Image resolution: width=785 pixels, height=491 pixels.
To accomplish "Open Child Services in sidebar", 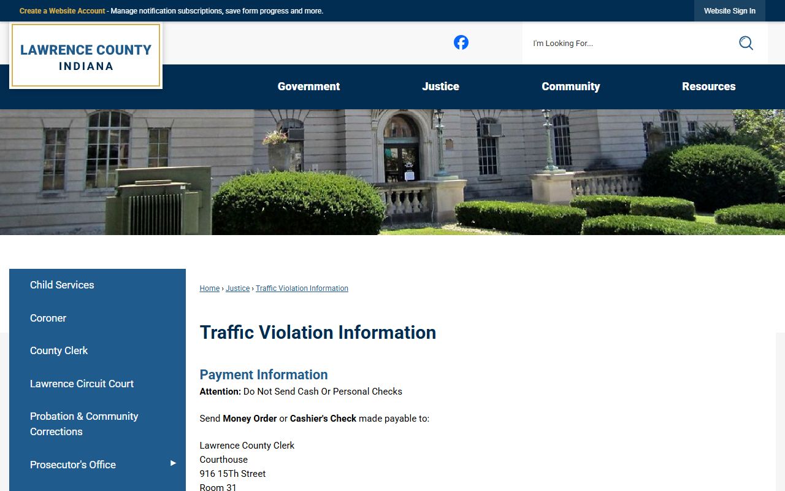I will 98,285.
